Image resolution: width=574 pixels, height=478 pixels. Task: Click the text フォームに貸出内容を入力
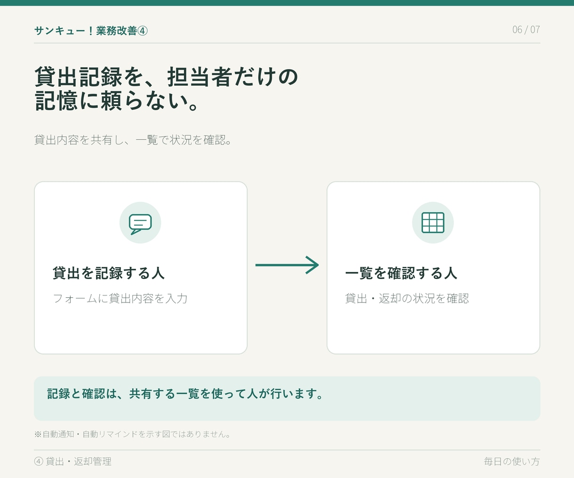click(x=120, y=298)
